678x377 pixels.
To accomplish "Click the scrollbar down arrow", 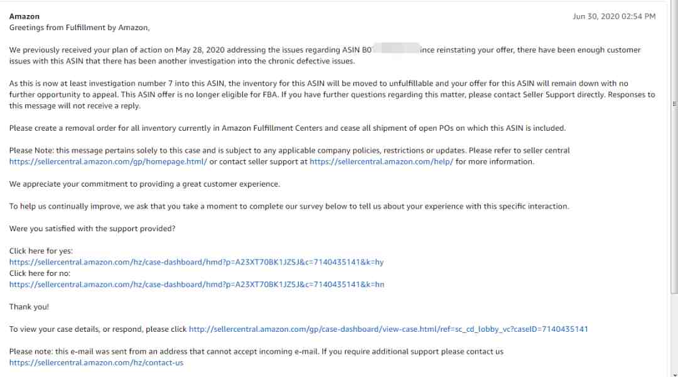I will click(674, 374).
